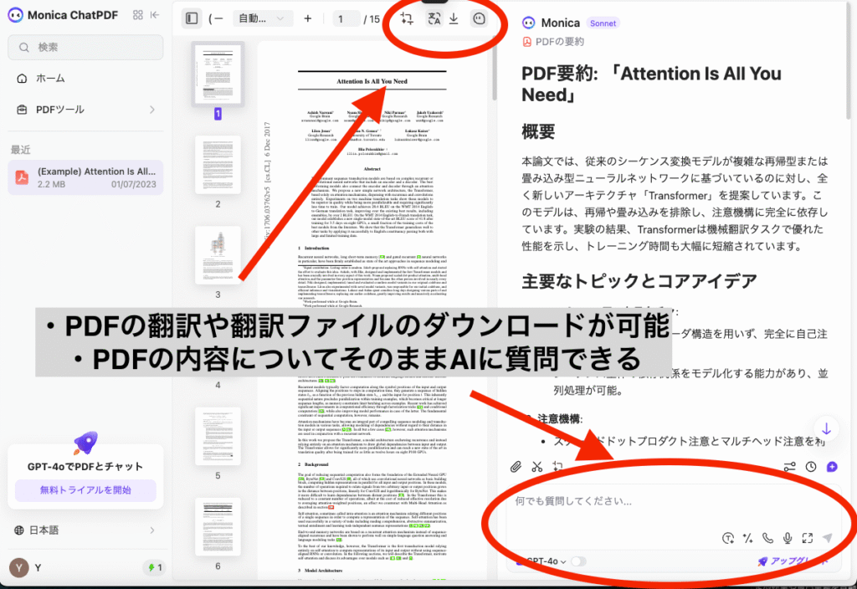
Task: Click the 主要なトピックとコアアイデア heading
Action: (639, 281)
